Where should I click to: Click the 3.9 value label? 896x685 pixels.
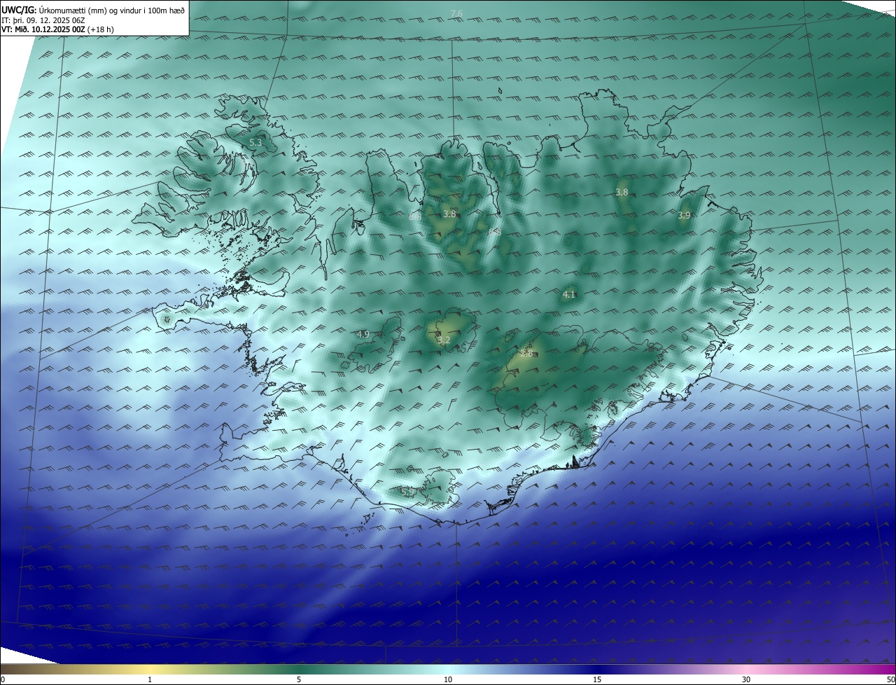coord(684,216)
